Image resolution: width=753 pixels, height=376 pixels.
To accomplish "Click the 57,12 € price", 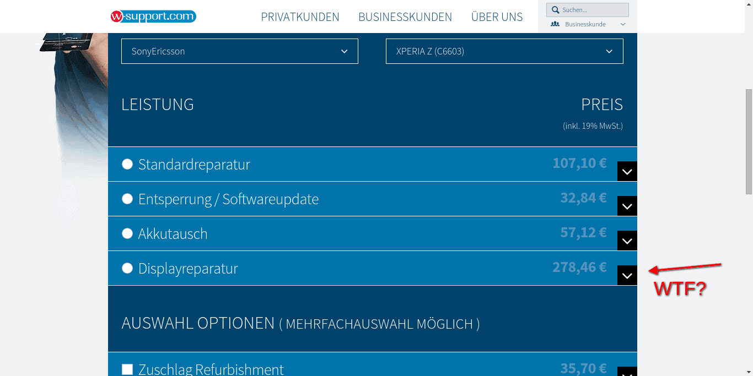I will [x=583, y=232].
